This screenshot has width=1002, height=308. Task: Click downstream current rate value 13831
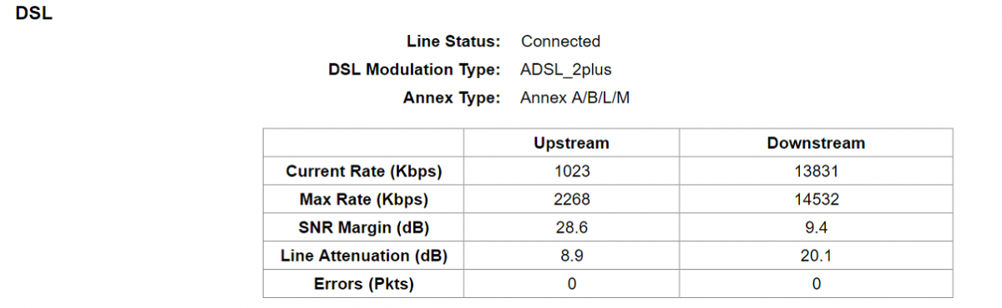point(816,171)
